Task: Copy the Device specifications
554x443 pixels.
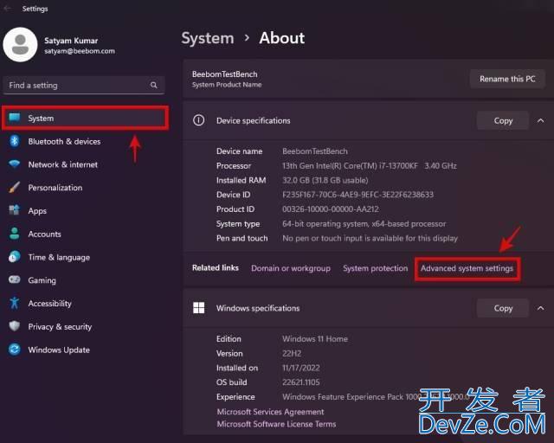Action: pos(503,120)
